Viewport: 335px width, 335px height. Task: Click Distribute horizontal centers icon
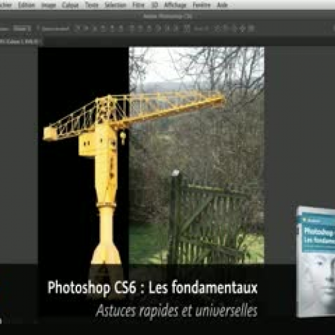click(167, 28)
